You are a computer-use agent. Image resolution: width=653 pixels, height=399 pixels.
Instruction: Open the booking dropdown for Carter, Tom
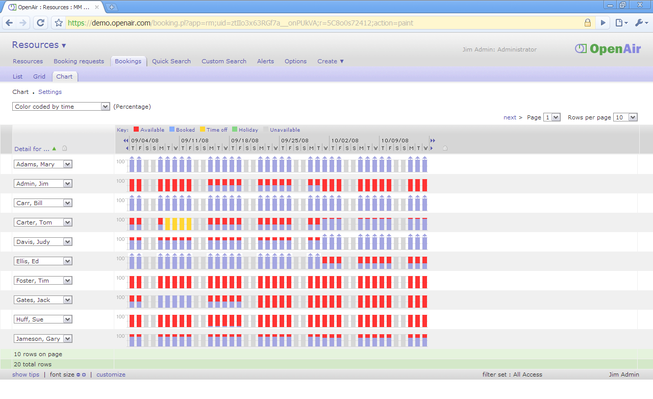(x=67, y=222)
